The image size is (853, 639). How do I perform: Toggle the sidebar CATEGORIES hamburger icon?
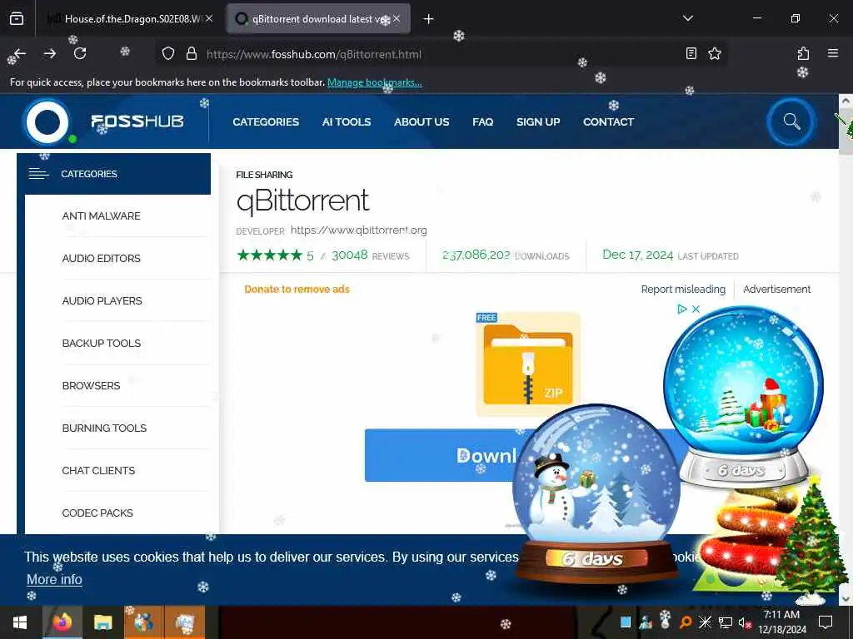pos(38,174)
